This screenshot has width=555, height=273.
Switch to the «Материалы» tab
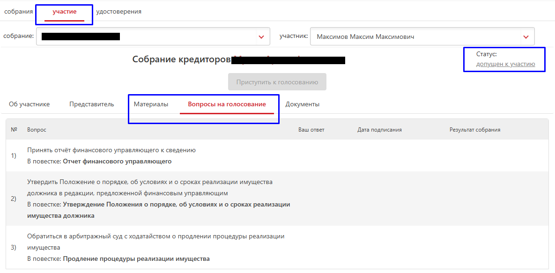[151, 104]
